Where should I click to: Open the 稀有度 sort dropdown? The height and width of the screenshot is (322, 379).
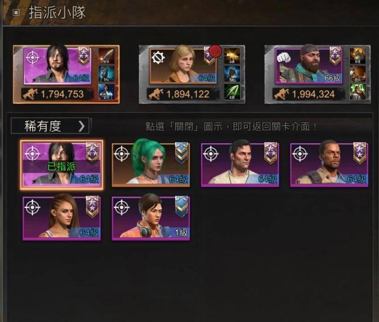click(x=51, y=126)
